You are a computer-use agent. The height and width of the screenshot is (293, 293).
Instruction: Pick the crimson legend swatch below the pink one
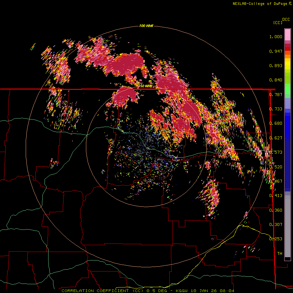click(x=287, y=45)
